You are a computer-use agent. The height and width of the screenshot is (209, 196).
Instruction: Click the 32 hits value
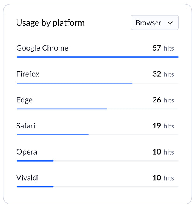(x=163, y=74)
